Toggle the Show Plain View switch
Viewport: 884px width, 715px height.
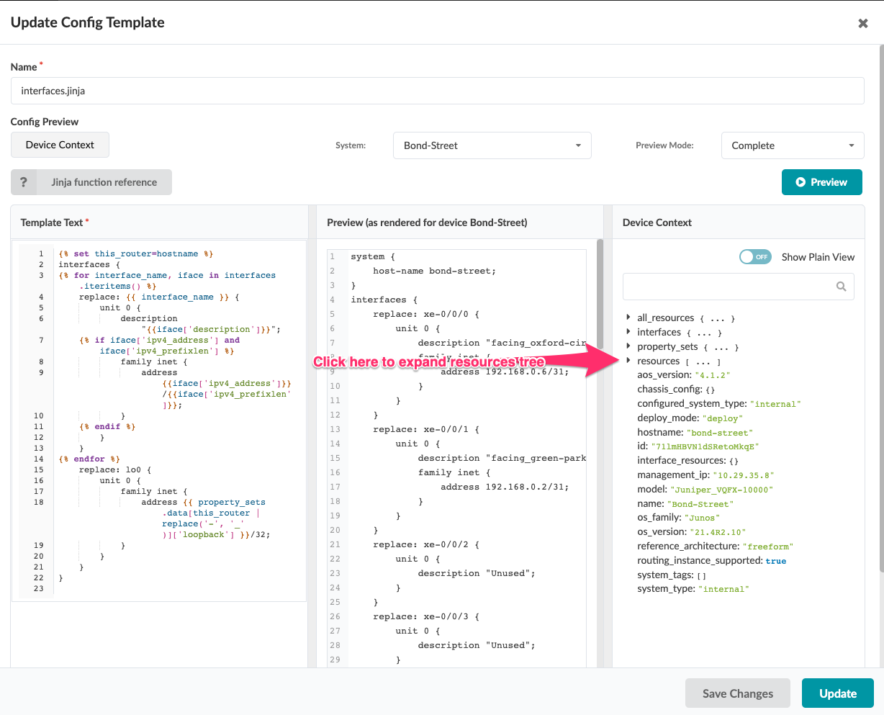point(755,257)
